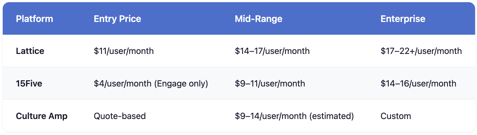
Task: Click the Platform column header
Action: tap(35, 19)
